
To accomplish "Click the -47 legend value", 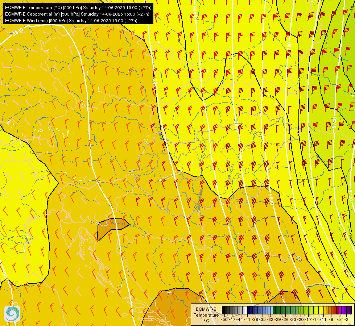I will click(232, 319).
